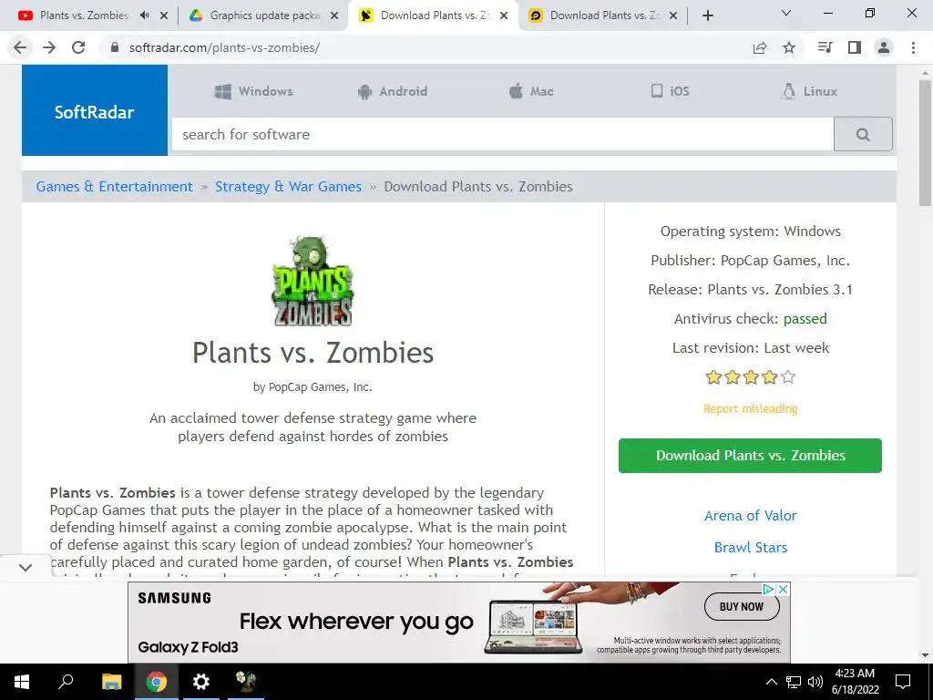933x700 pixels.
Task: Open Chrome's three-dot menu
Action: pyautogui.click(x=913, y=47)
